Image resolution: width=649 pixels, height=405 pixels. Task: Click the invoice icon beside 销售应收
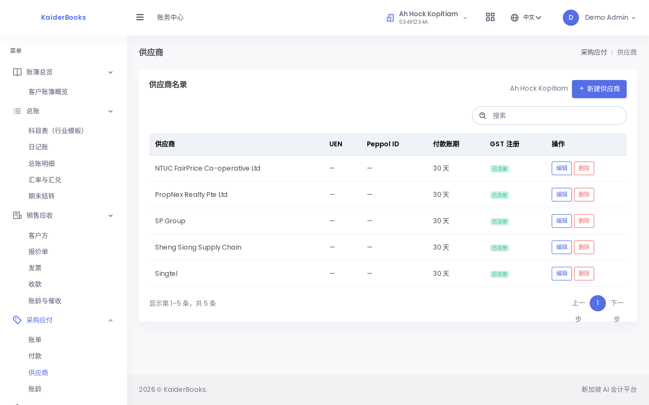coord(17,215)
